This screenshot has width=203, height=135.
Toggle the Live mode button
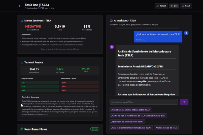point(174,6)
